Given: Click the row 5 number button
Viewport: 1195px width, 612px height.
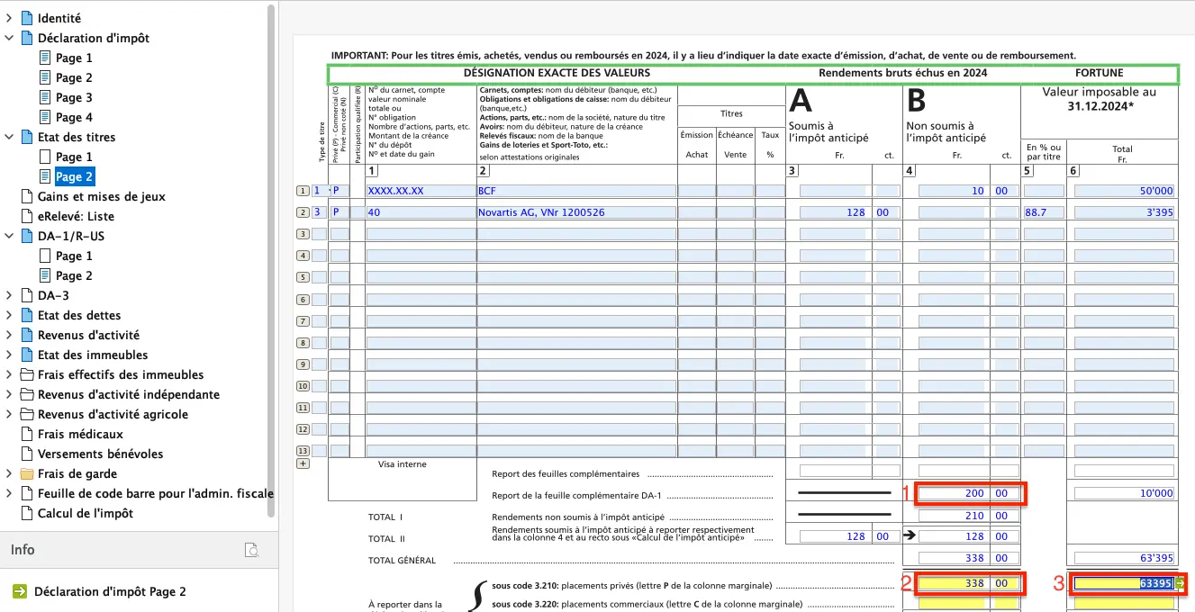Looking at the screenshot, I should pos(303,277).
